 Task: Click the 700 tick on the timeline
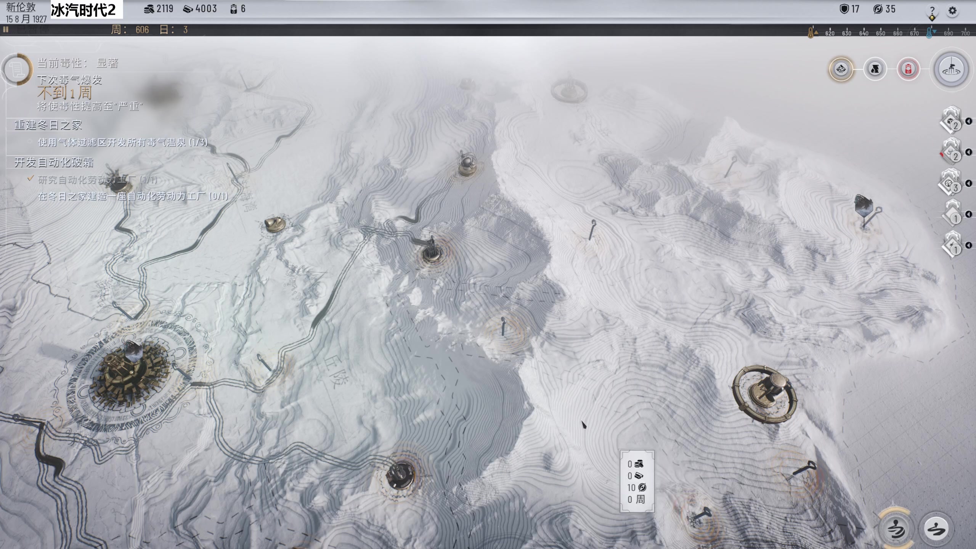tap(965, 32)
